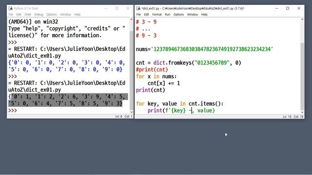Screen dimensions: 312x175
Task: Minimize the dict_ex01.py editor window
Action: [x=276, y=8]
